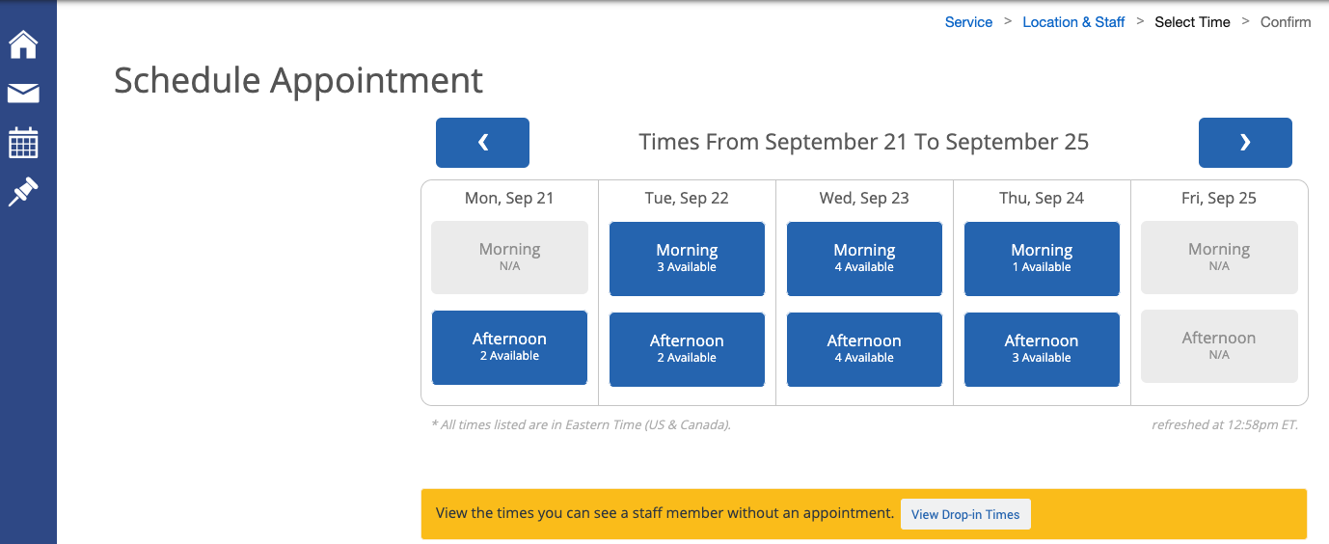Image resolution: width=1329 pixels, height=544 pixels.
Task: Click the pushpin icon in sidebar
Action: coord(23,191)
